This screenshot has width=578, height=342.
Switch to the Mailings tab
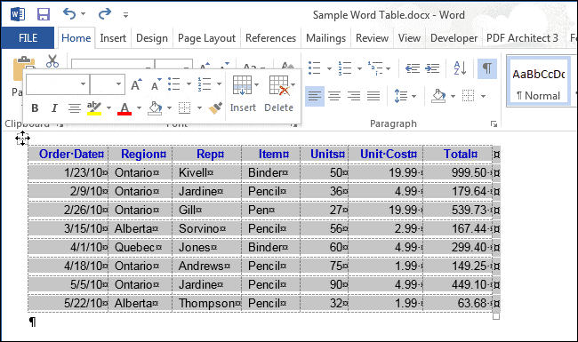(x=325, y=38)
